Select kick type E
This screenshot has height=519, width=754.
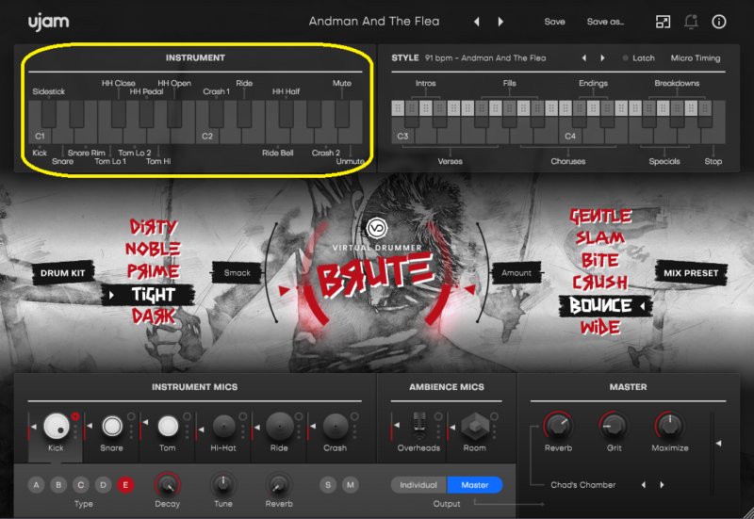(125, 485)
